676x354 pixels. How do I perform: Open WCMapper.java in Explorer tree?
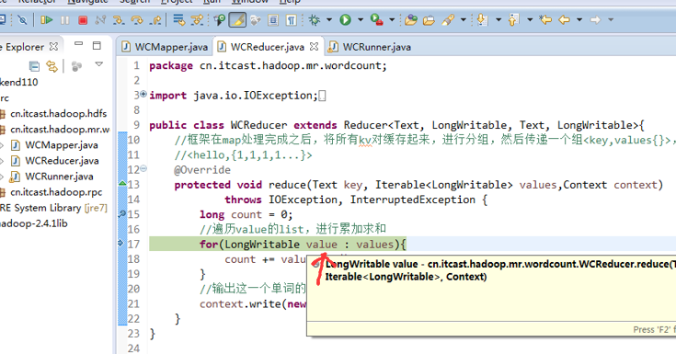(62, 145)
